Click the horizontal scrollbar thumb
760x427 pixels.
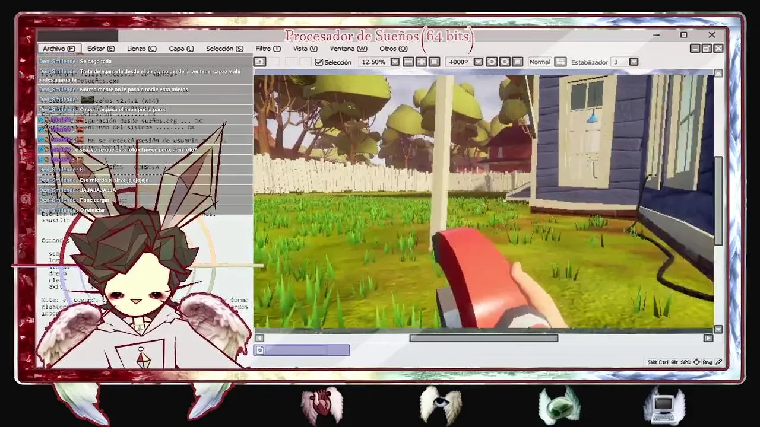click(483, 338)
